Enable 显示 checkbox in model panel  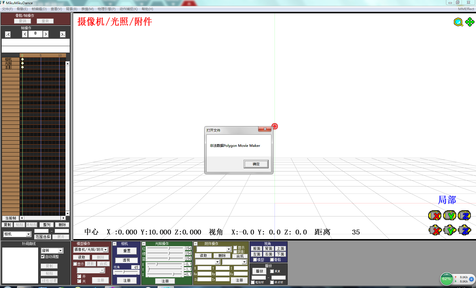[75, 264]
